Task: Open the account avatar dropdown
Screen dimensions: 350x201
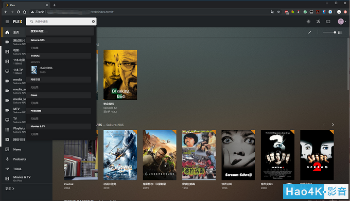Action: [x=342, y=22]
